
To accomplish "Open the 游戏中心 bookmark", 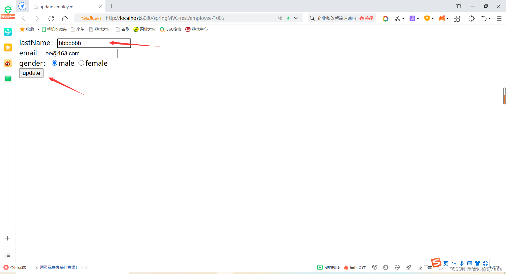I will tap(197, 29).
